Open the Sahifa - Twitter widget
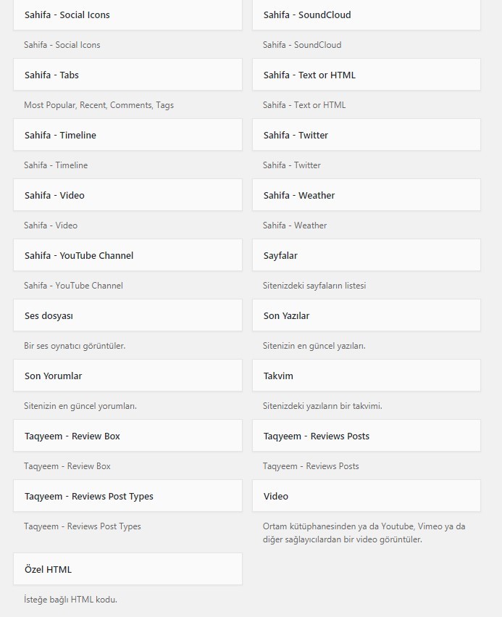Image resolution: width=502 pixels, height=617 pixels. pyautogui.click(x=367, y=135)
